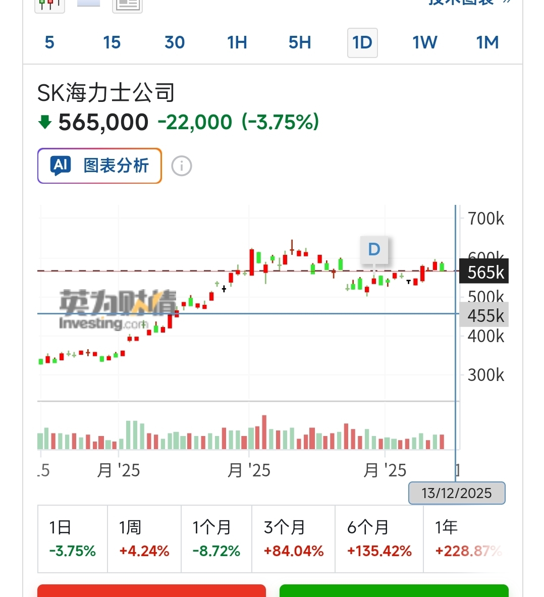This screenshot has width=544, height=597.
Task: Click the 13/12/2025 date label
Action: (457, 493)
